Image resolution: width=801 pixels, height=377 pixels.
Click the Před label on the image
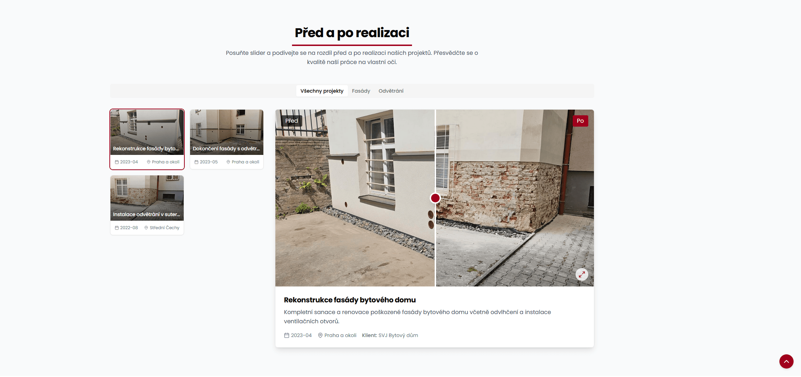click(x=292, y=121)
